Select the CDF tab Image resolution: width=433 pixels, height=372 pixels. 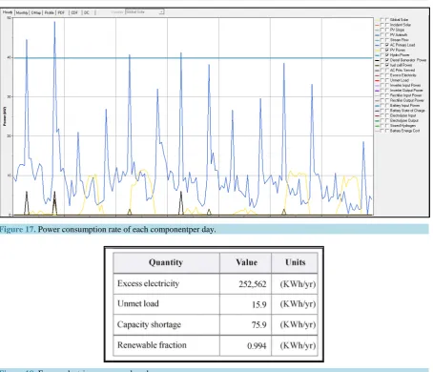74,12
